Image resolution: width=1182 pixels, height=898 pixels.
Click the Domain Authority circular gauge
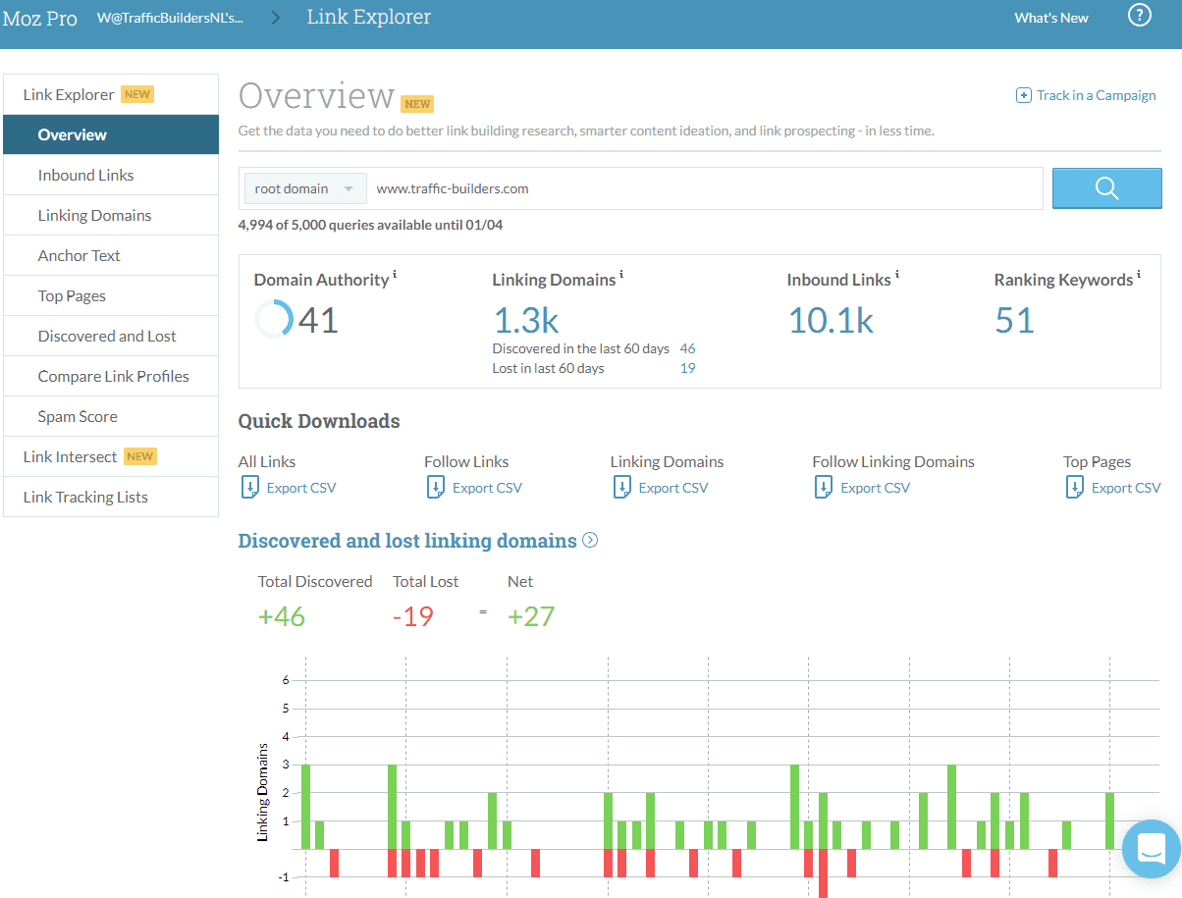pyautogui.click(x=273, y=319)
